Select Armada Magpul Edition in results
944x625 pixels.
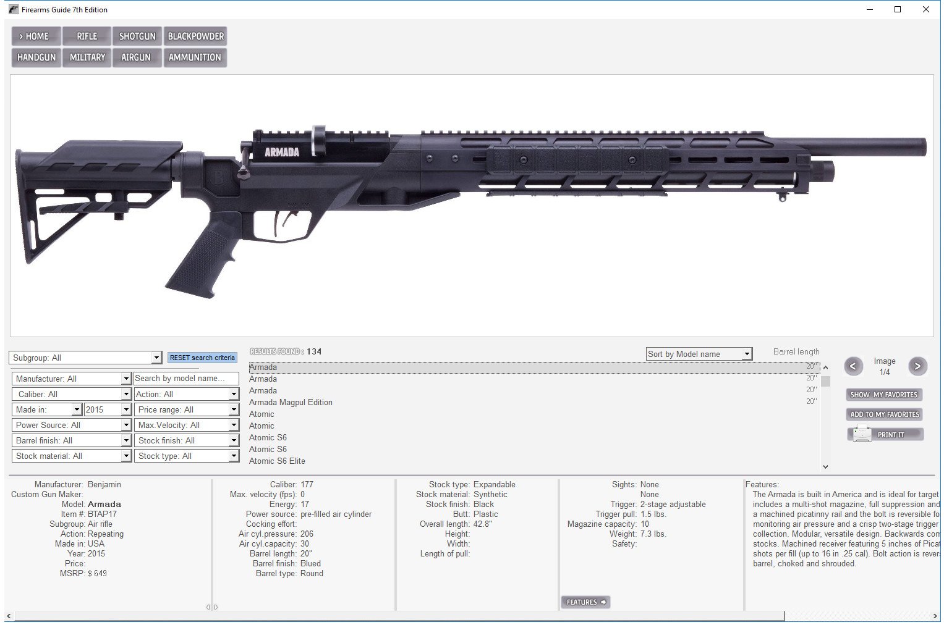(291, 402)
